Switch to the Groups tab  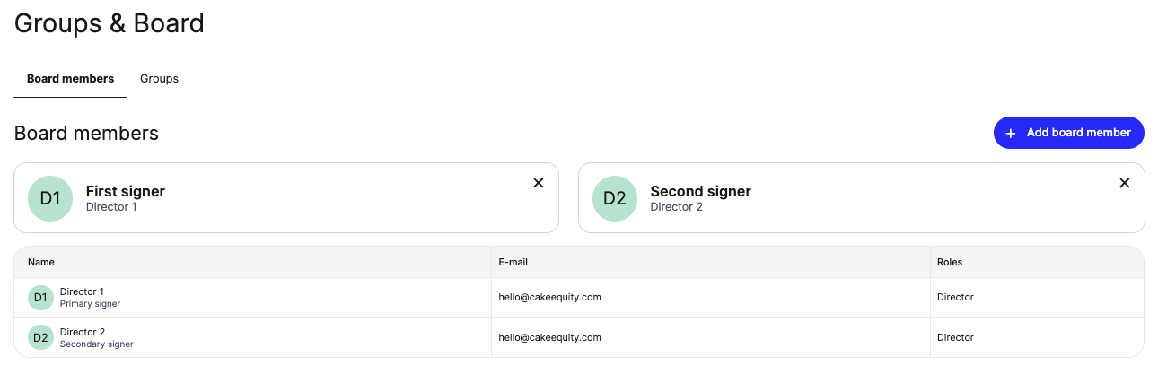point(159,79)
